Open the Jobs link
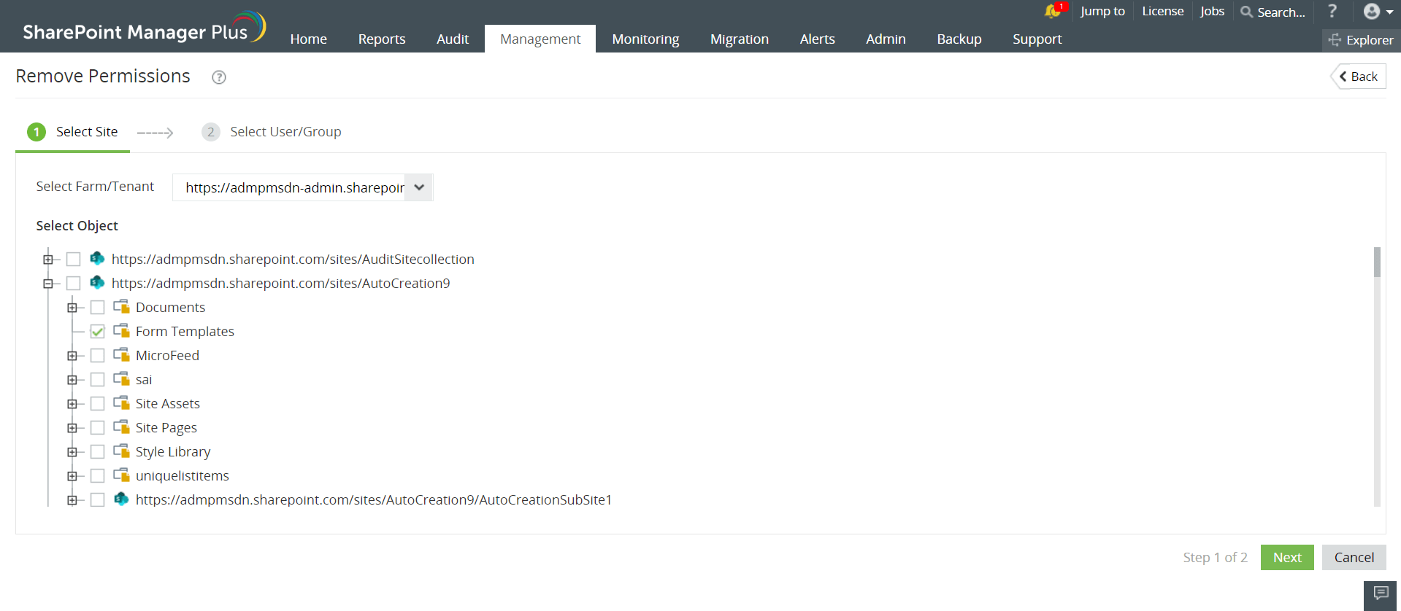Viewport: 1401px width, 611px height. [1212, 11]
